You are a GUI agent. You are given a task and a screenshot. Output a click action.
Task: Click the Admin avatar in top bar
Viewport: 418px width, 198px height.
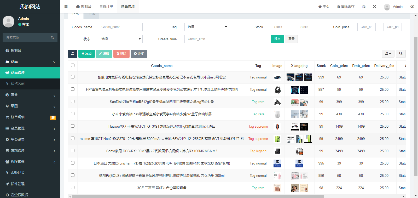[387, 7]
